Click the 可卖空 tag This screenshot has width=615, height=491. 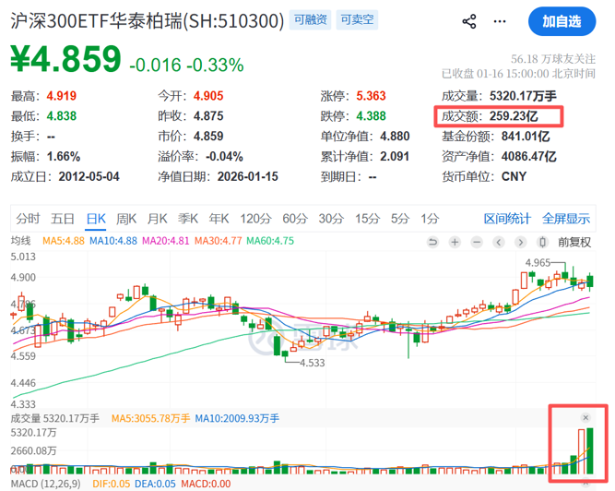[355, 20]
